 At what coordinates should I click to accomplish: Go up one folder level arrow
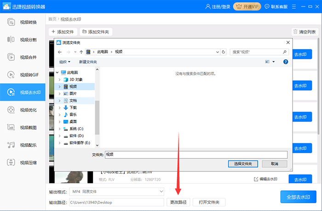click(81, 52)
